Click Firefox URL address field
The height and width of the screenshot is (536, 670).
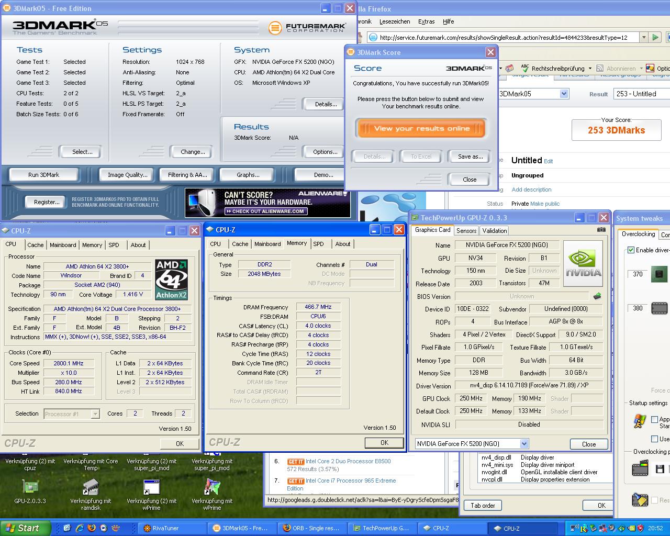point(502,37)
